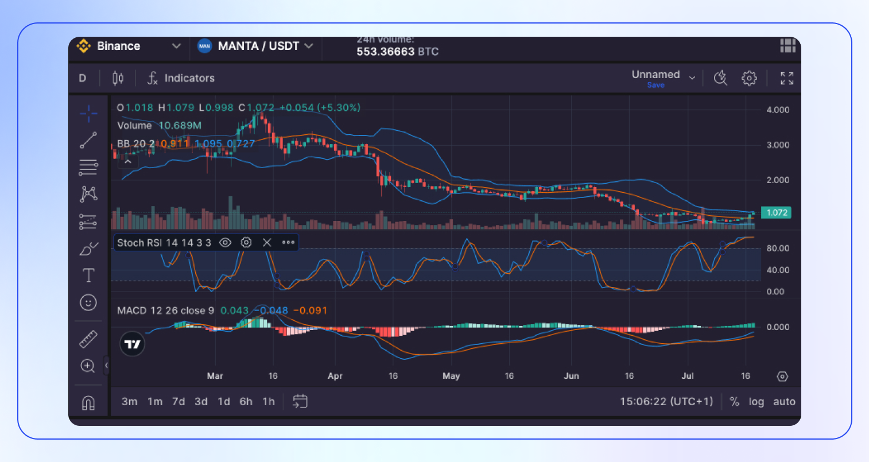Select the 7d timeframe
This screenshot has height=462, width=869.
point(178,402)
